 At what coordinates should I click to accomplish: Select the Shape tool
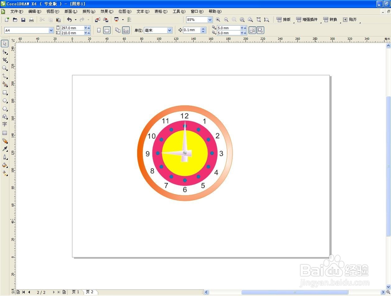coord(5,52)
